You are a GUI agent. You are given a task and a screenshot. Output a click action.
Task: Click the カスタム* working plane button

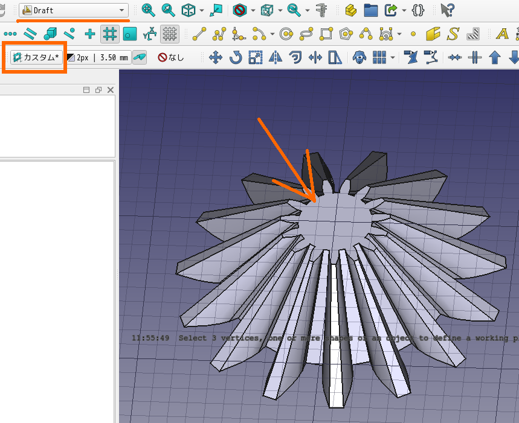click(36, 58)
